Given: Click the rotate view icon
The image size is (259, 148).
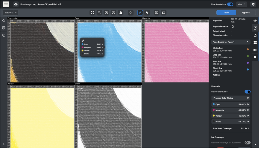Looking at the screenshot, I should 131,13.
